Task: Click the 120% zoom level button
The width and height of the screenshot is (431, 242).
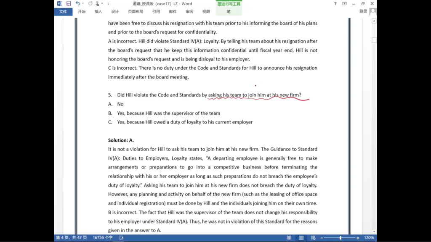Action: coord(369,238)
